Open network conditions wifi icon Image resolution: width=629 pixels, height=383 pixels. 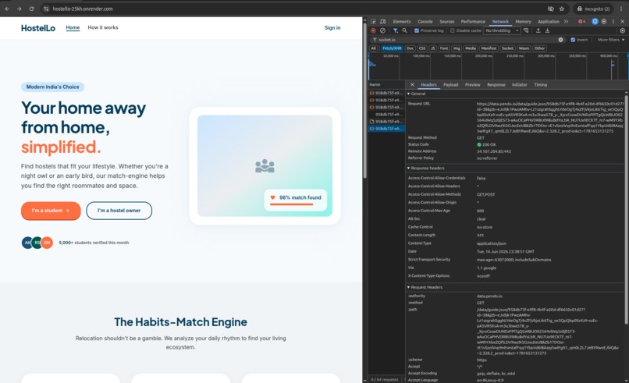[526, 30]
